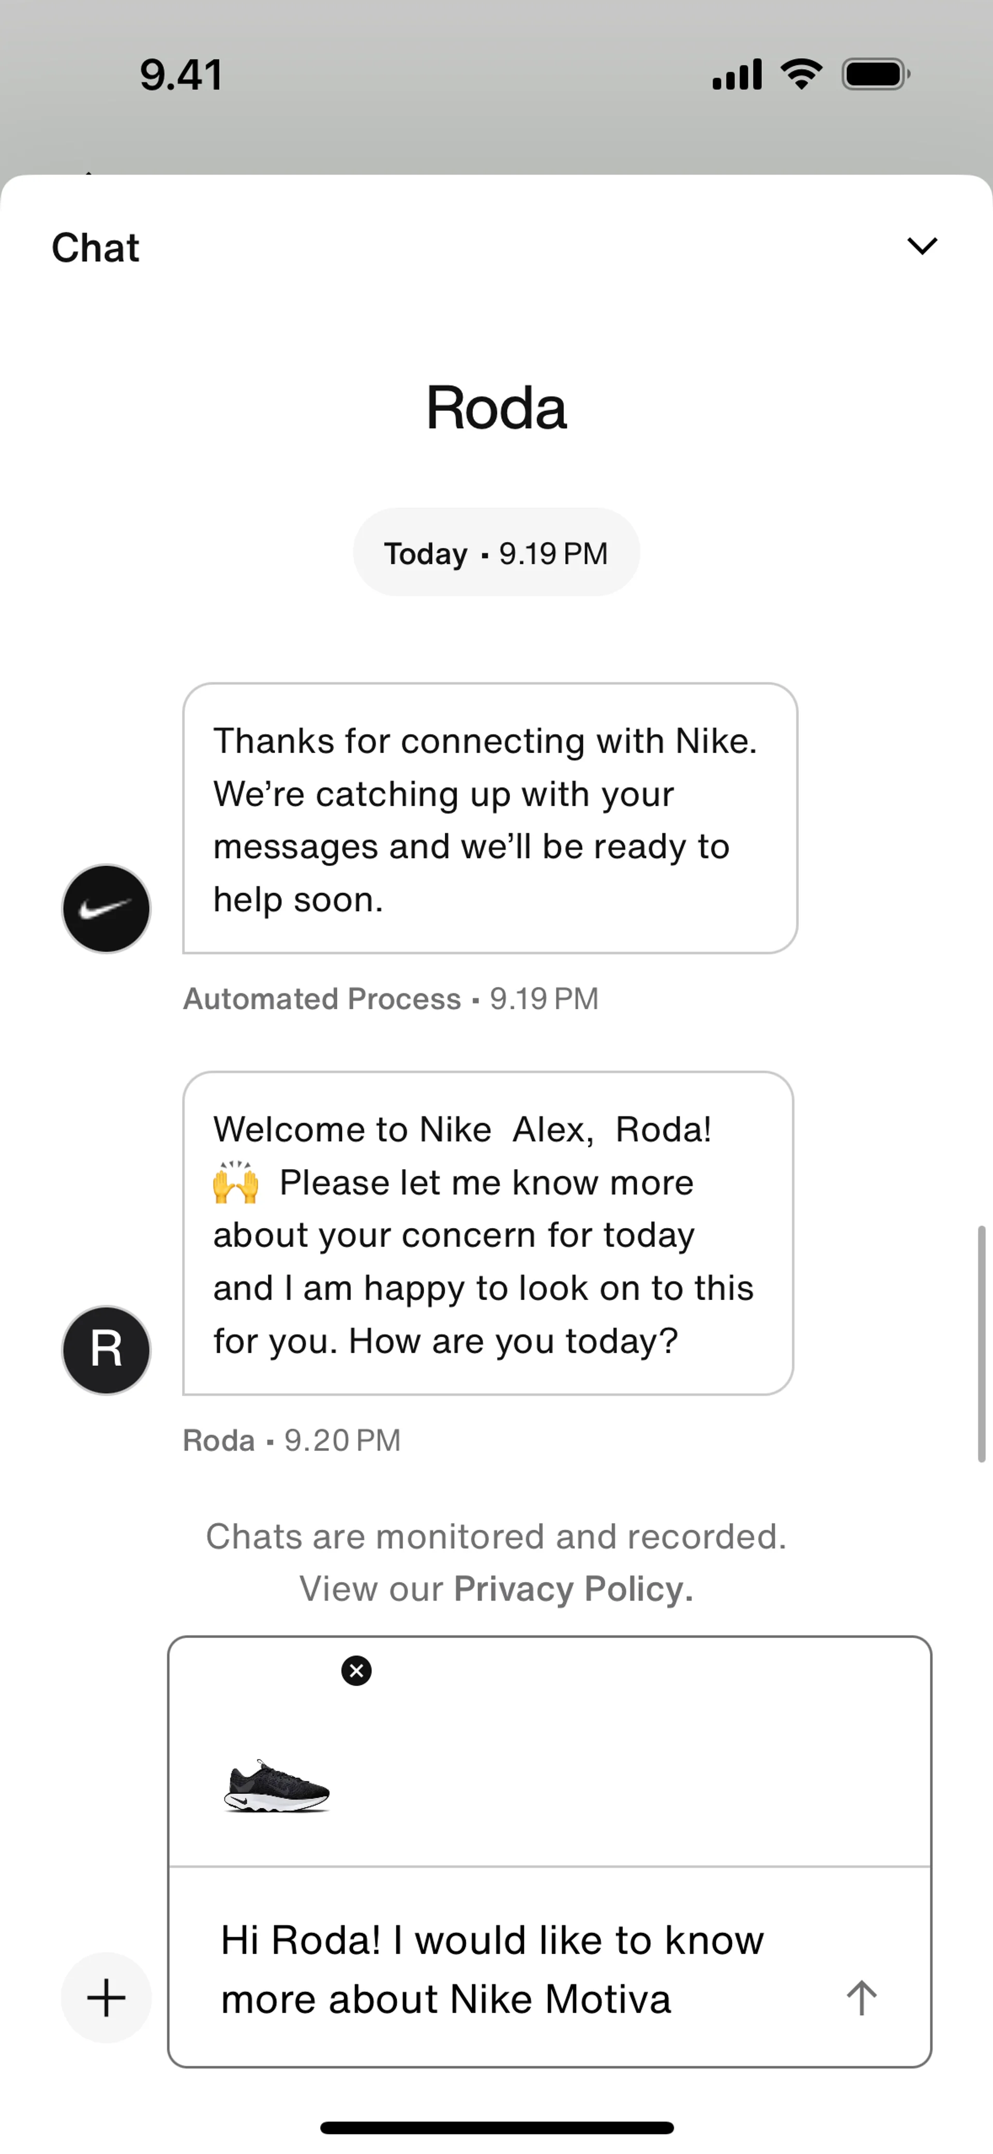Tap the Chat header title

click(95, 247)
